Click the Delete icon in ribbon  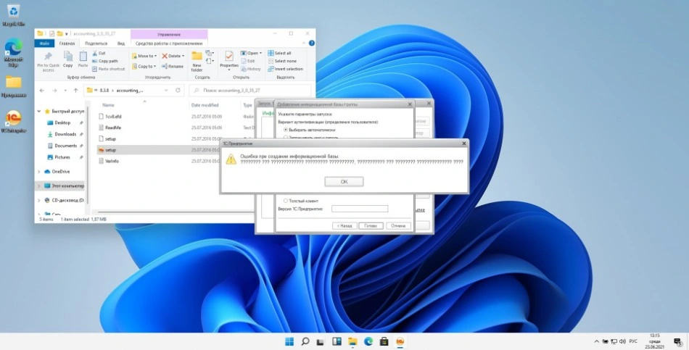173,56
